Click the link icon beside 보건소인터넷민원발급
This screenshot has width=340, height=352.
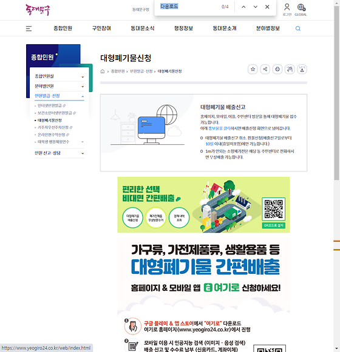(x=74, y=113)
